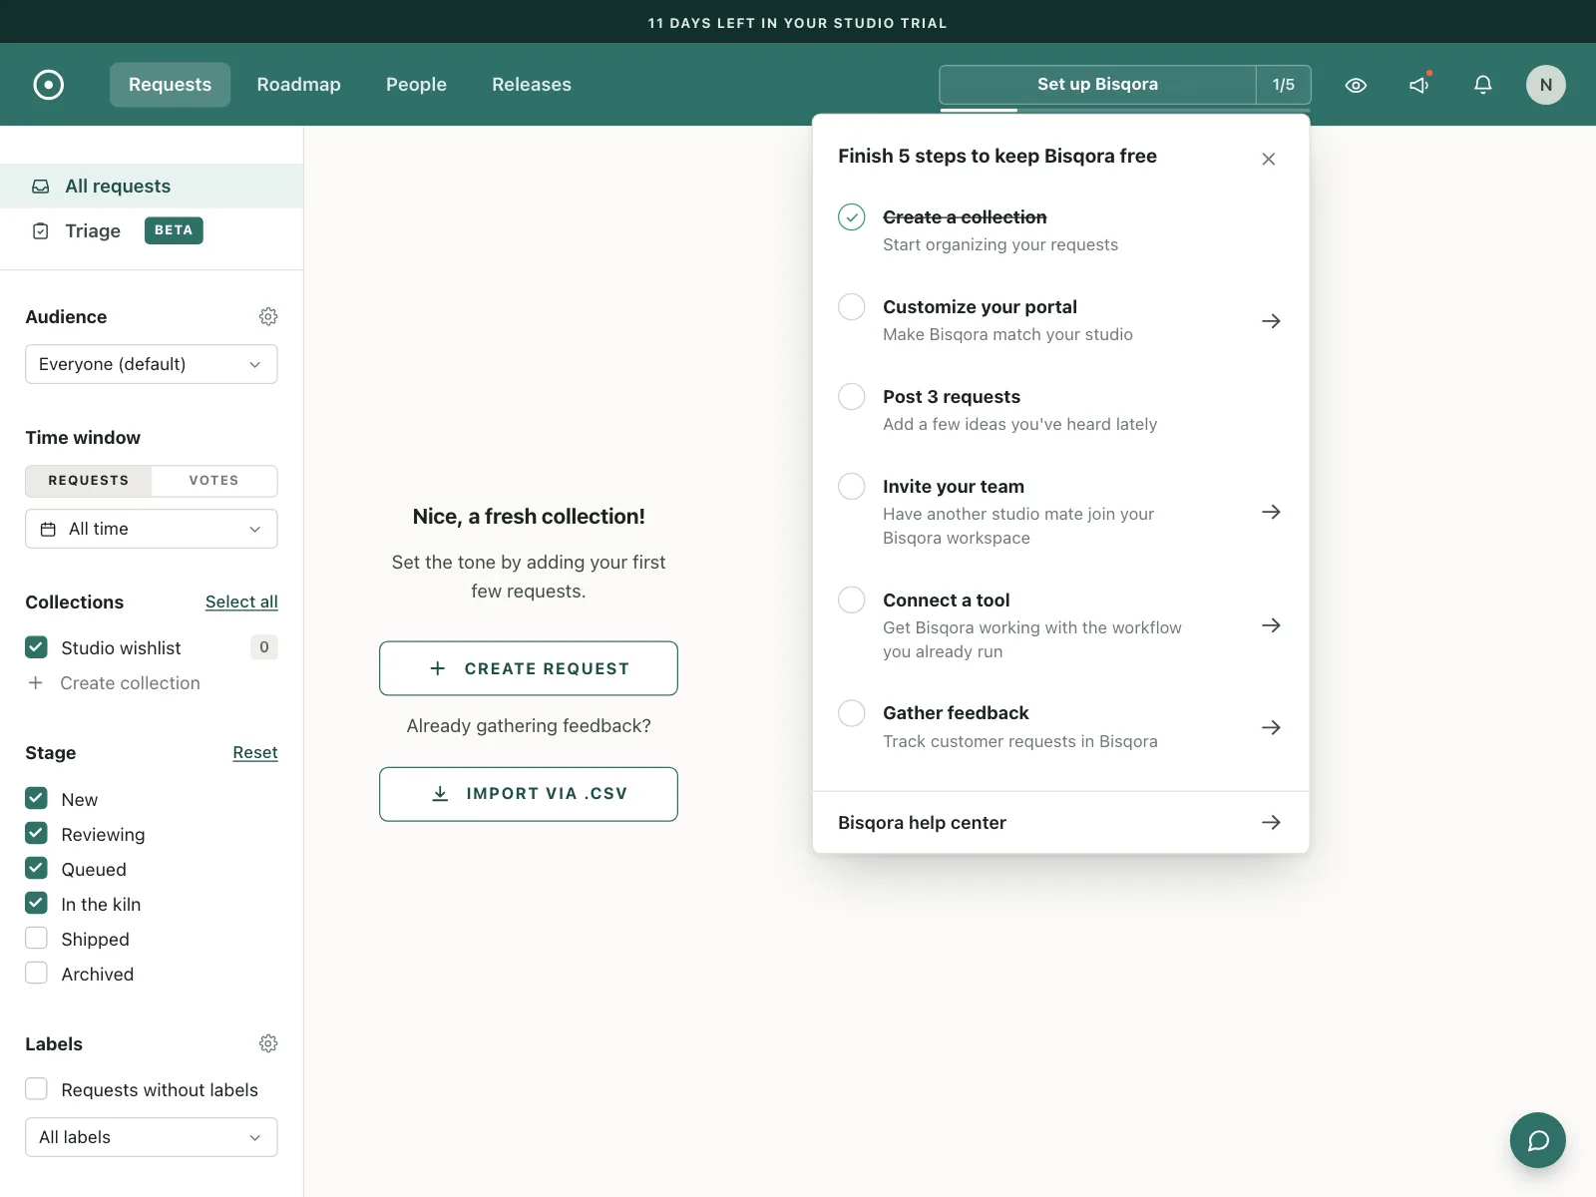Click the All requests inbox icon
This screenshot has height=1197, width=1596.
[x=41, y=187]
